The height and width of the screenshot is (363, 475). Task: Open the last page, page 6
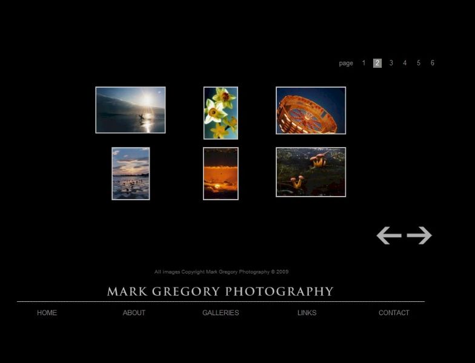(433, 63)
